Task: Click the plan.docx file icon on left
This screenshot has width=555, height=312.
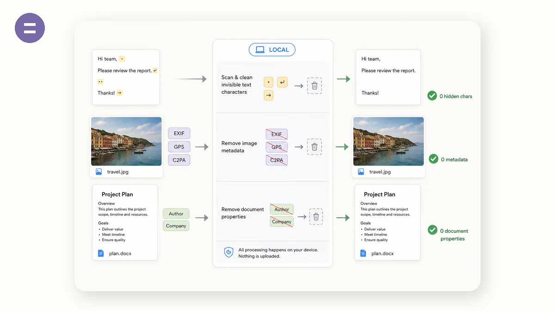Action: tap(101, 253)
